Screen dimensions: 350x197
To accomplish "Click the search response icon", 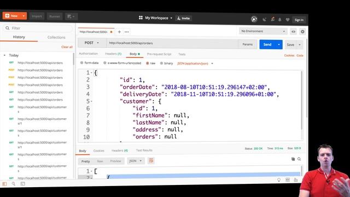I will 299,159.
